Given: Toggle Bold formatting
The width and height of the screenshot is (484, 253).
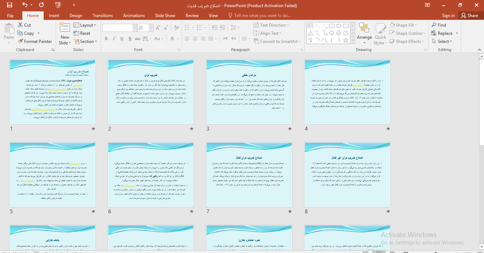Looking at the screenshot, I should tap(106, 39).
